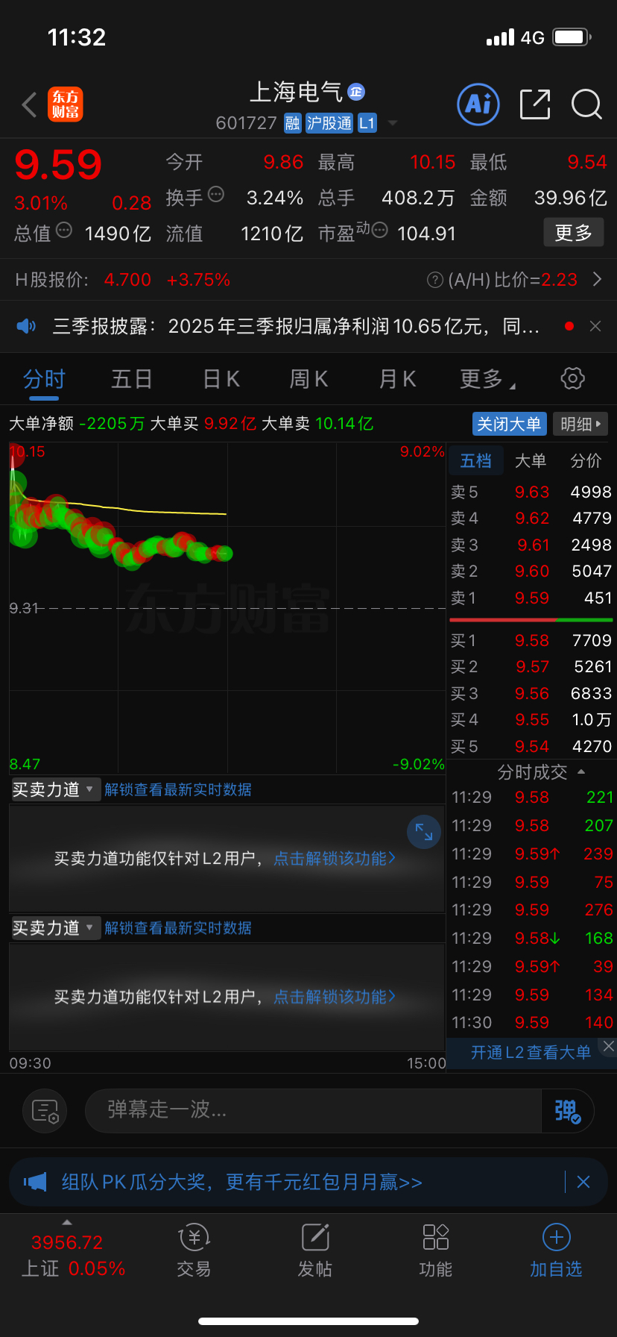Switch to 周K chart tab
The image size is (617, 1337).
click(x=308, y=379)
